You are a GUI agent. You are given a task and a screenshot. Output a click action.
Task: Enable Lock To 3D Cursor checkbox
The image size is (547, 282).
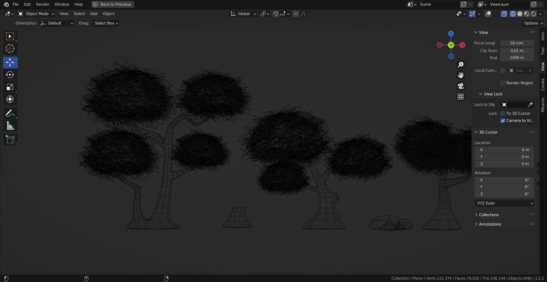pyautogui.click(x=503, y=113)
